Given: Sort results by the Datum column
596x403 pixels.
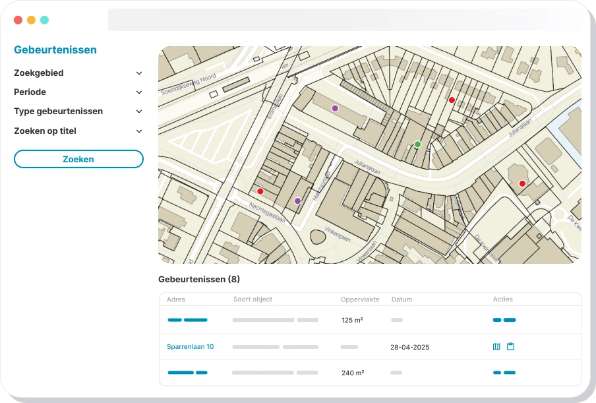Looking at the screenshot, I should point(401,299).
